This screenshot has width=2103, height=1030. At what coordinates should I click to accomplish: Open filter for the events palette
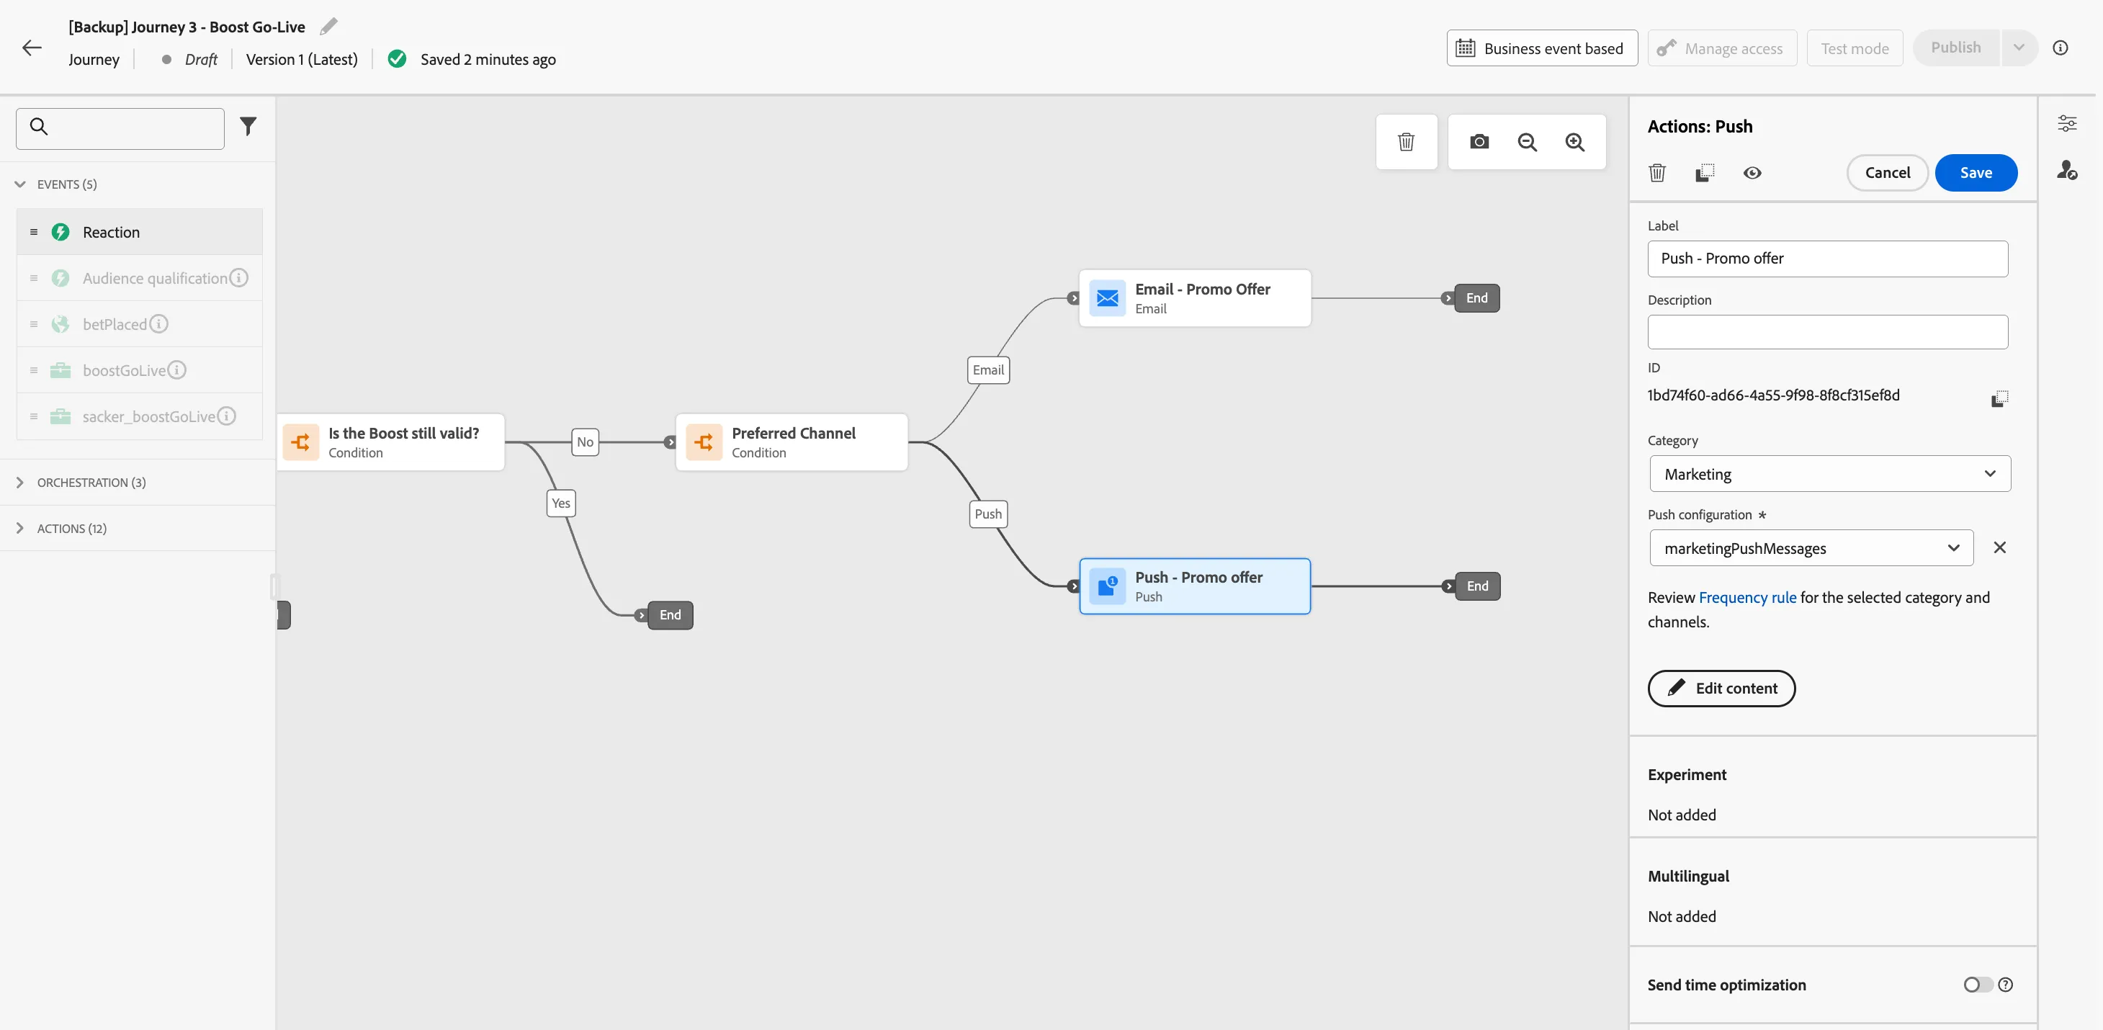tap(248, 127)
